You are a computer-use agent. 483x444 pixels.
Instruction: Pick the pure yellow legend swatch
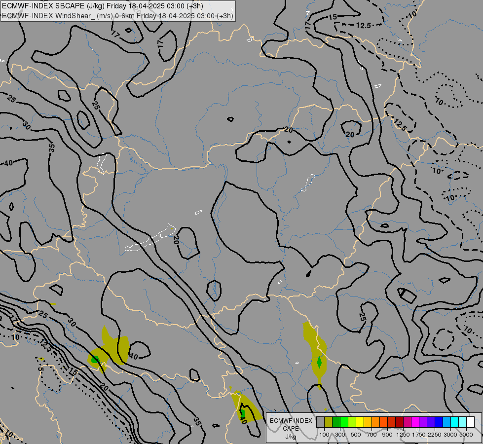[360, 422]
